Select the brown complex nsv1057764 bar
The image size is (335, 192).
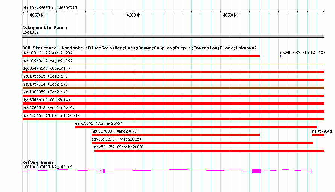click(x=173, y=88)
